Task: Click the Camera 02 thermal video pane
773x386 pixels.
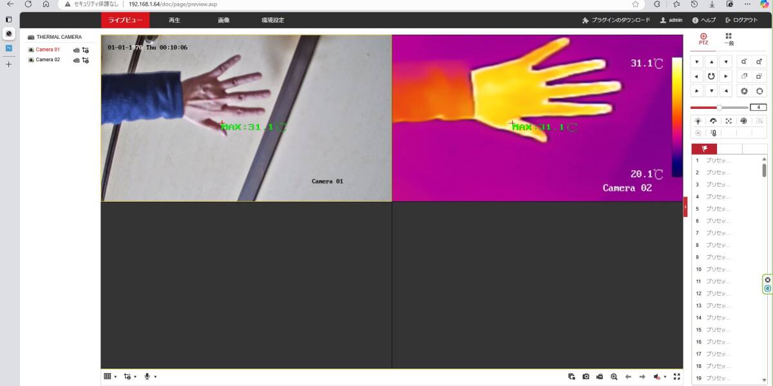Action: 537,118
